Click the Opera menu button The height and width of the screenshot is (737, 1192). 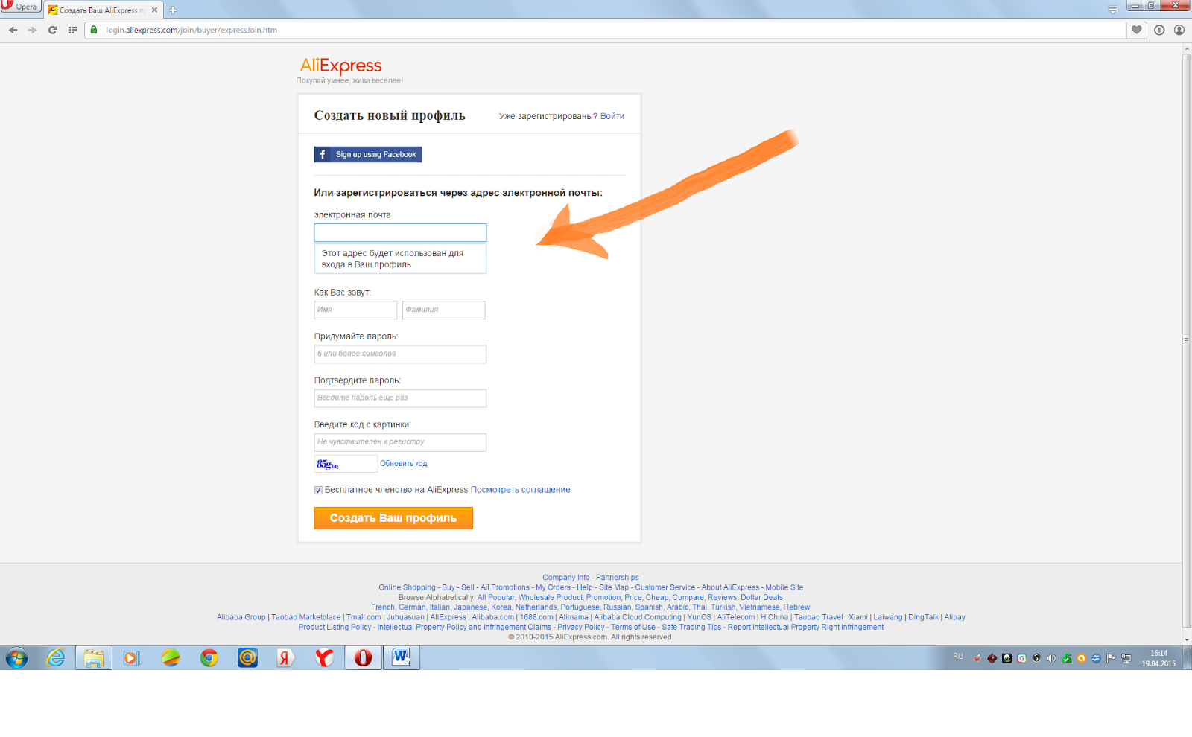[x=20, y=6]
